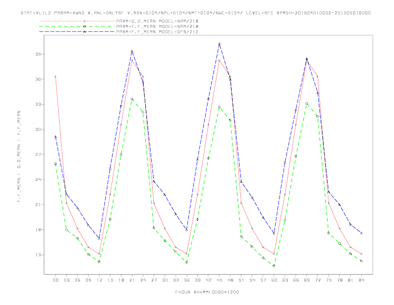394x305 pixels.
Task: Click x-axis tick label 72
Action: tap(317, 280)
